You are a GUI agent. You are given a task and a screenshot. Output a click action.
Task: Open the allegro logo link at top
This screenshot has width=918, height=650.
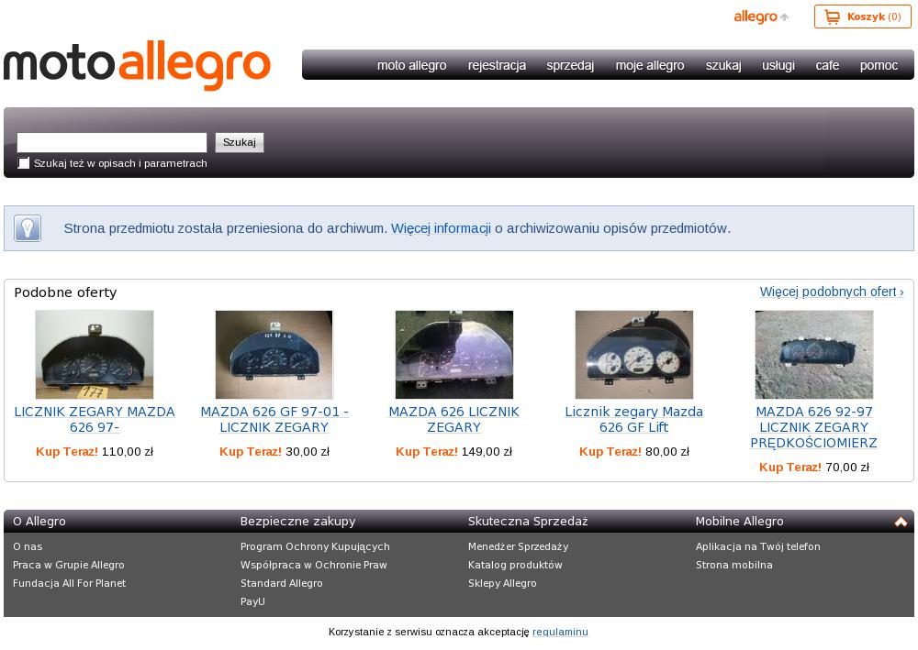tap(761, 17)
